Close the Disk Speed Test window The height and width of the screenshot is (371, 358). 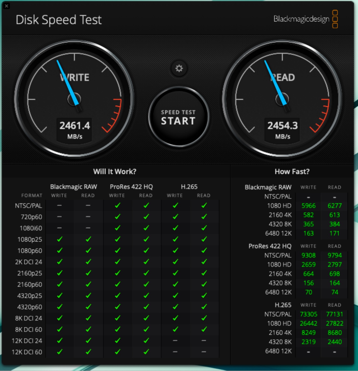pyautogui.click(x=7, y=6)
